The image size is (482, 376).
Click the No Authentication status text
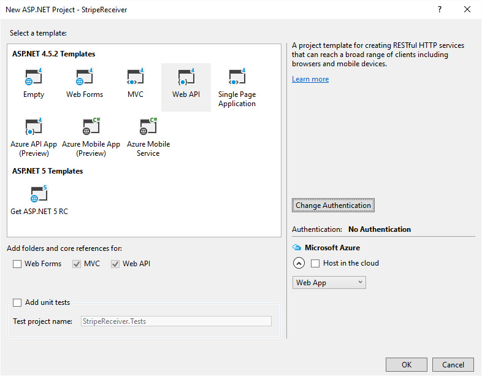[x=380, y=229]
